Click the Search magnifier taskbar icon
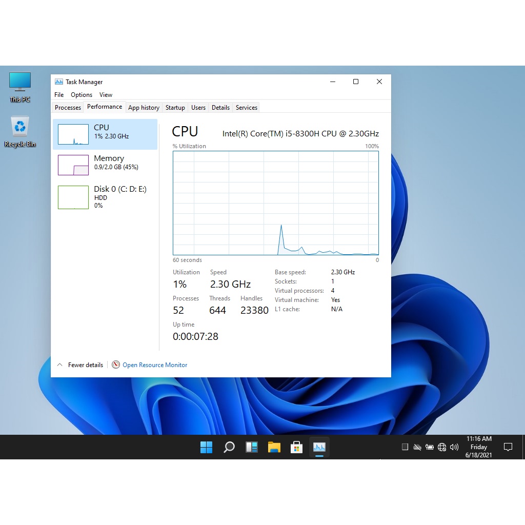The image size is (525, 525). 229,447
